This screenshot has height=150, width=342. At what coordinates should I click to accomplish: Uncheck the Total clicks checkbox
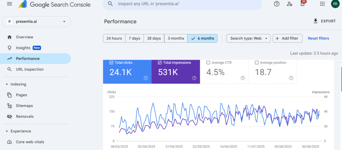[x=111, y=62]
